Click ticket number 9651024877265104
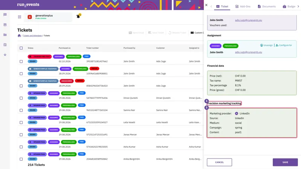Image resolution: width=301 pixels, height=169 pixels. (97, 110)
